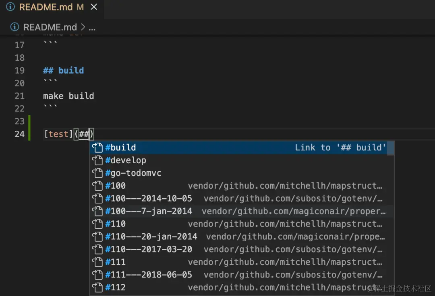Click the green change marker at line 24
Screen dimensions: 435x296
(29, 134)
